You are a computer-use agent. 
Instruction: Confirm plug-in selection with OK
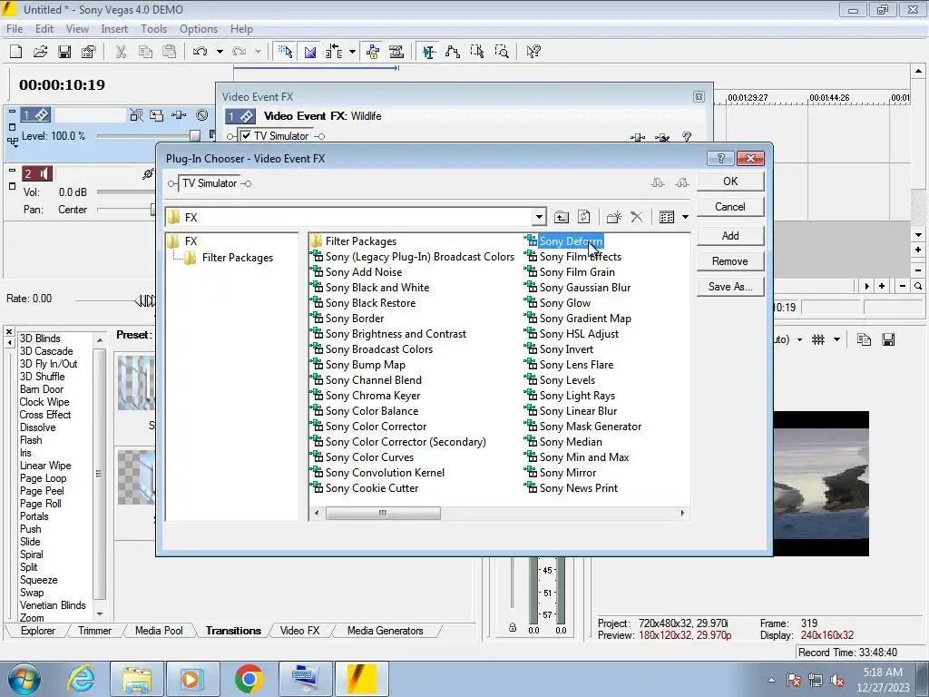730,182
